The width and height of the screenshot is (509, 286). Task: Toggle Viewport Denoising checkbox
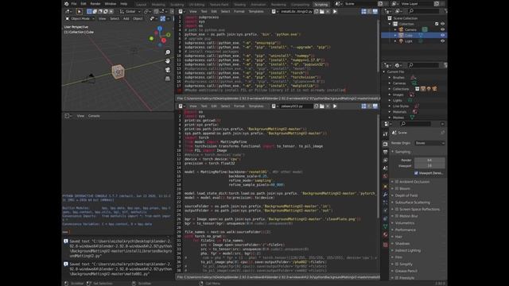tap(416, 173)
